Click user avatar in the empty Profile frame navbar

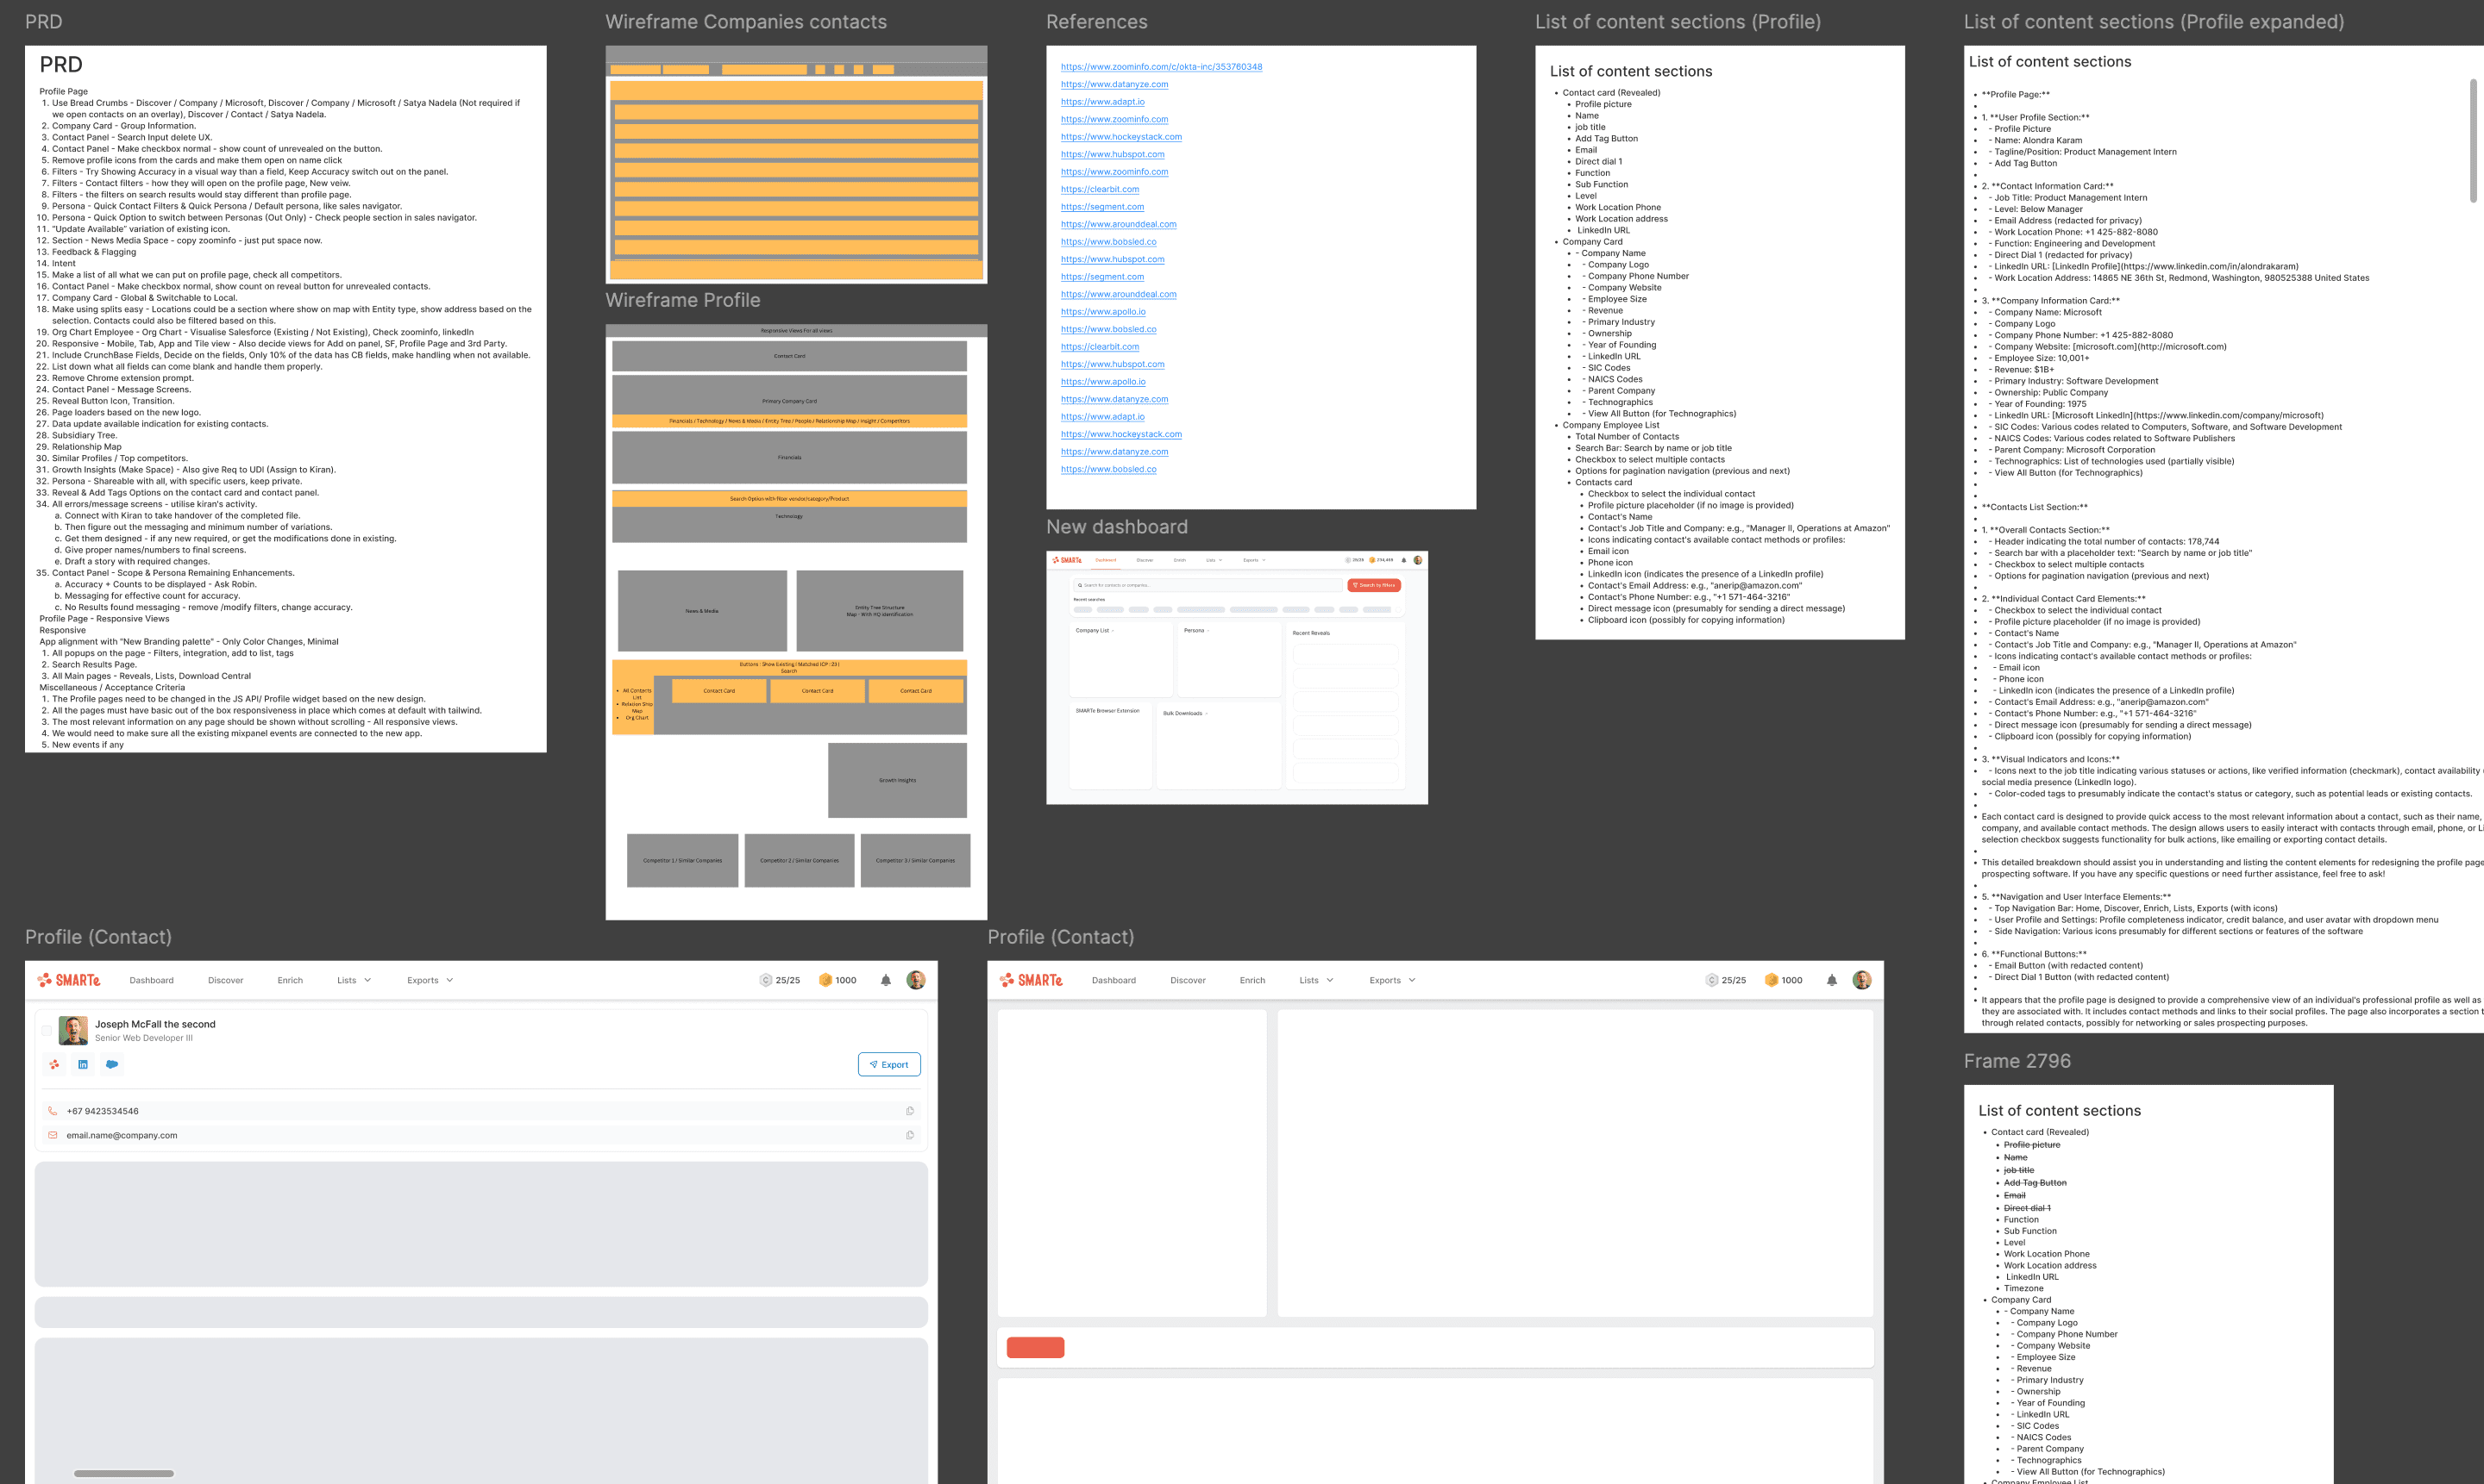(1861, 980)
